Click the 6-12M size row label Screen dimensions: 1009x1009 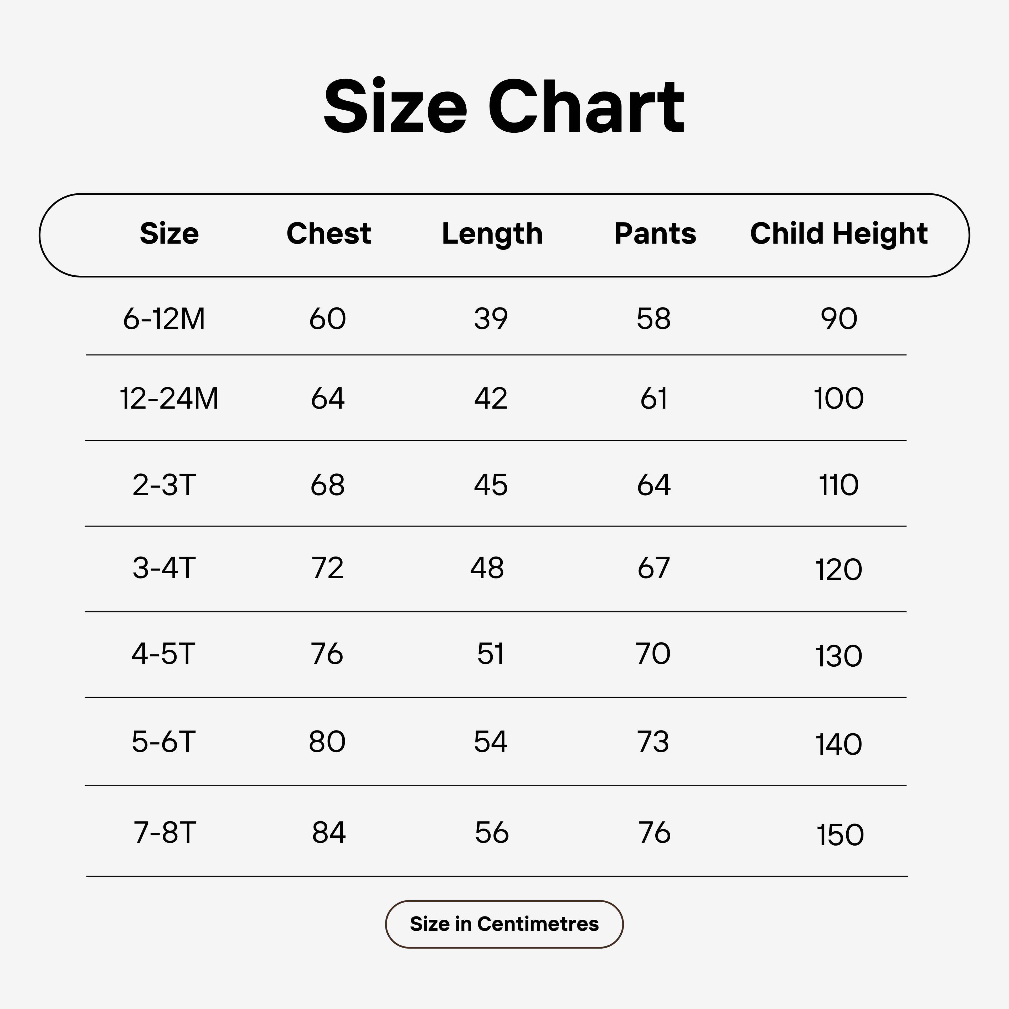[x=164, y=318]
